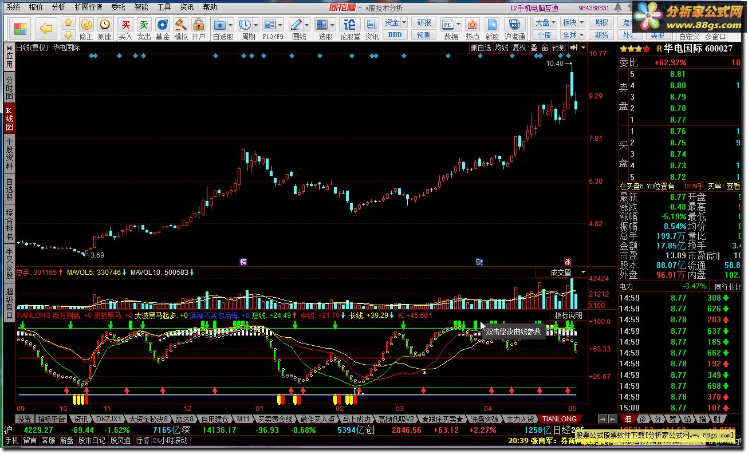Toggle the 窗 window option

(545, 48)
